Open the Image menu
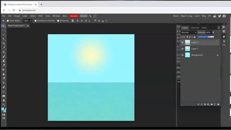Viewport: 231px width, 130px height. 17,16
